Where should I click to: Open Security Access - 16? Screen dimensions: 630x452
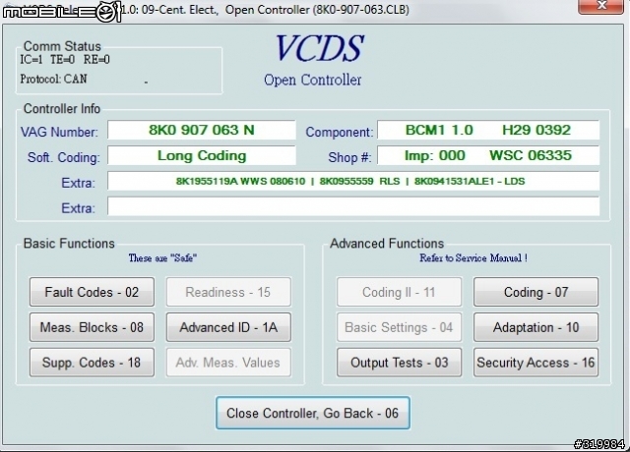[535, 363]
